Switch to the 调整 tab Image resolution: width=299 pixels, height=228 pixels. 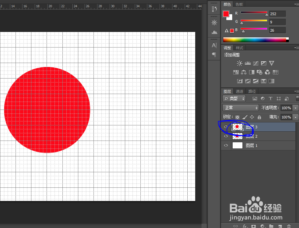(227, 48)
